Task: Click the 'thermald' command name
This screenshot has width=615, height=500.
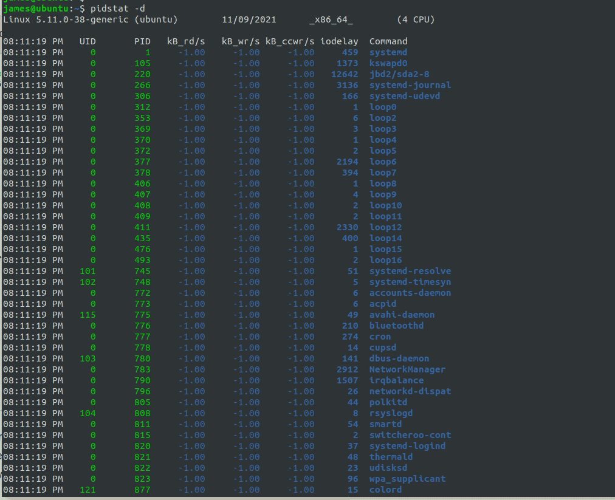Action: point(391,457)
